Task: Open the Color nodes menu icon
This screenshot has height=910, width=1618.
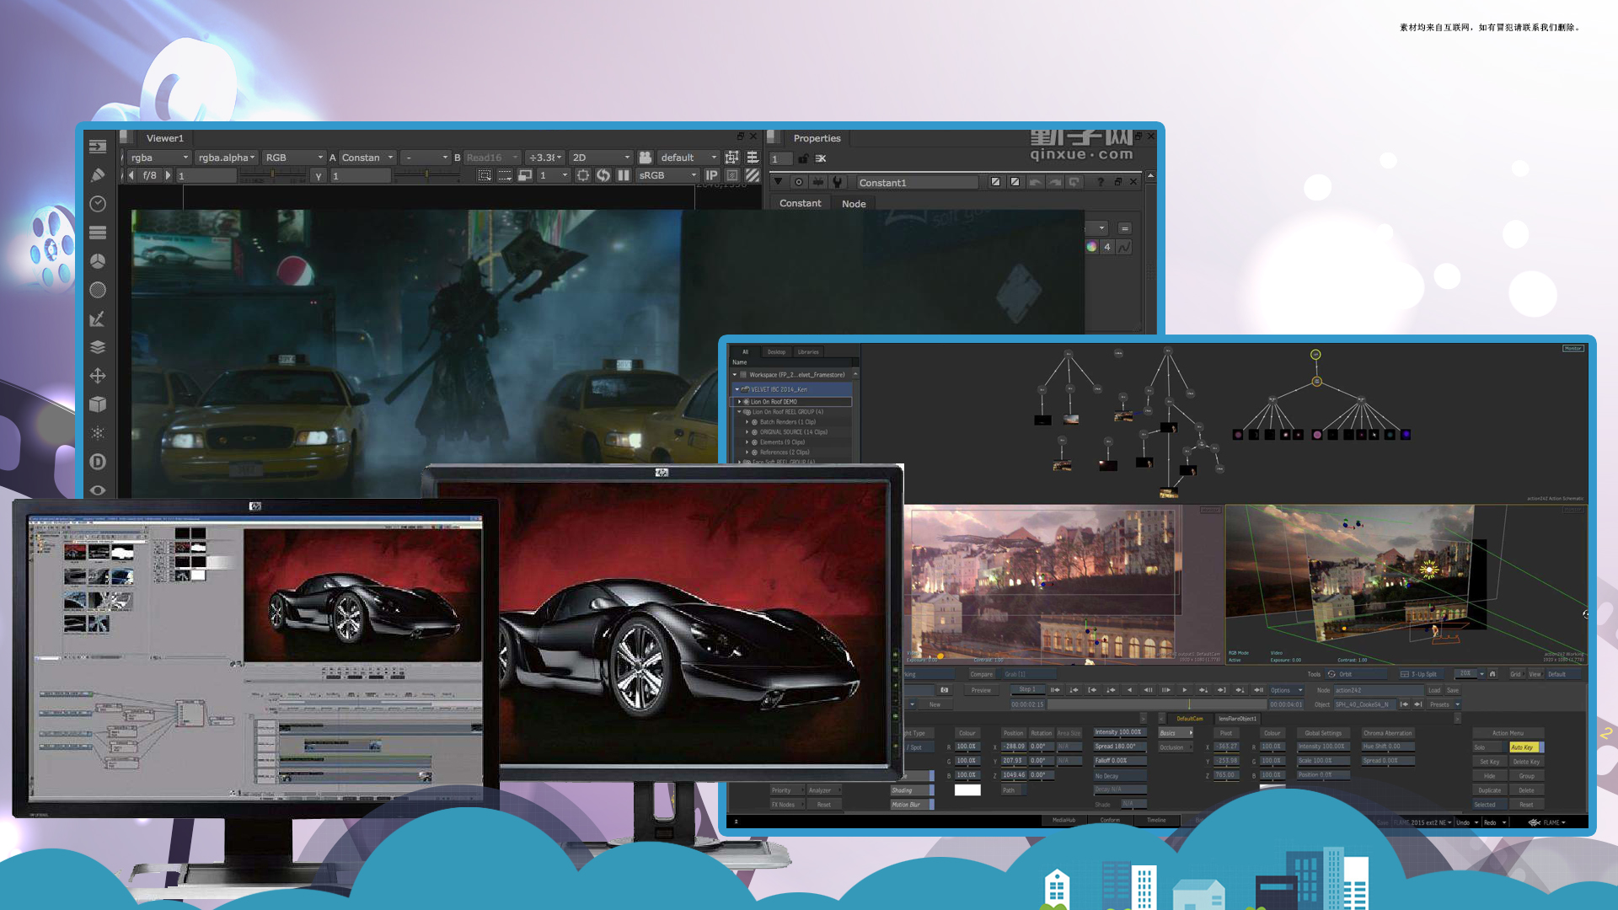Action: [98, 261]
